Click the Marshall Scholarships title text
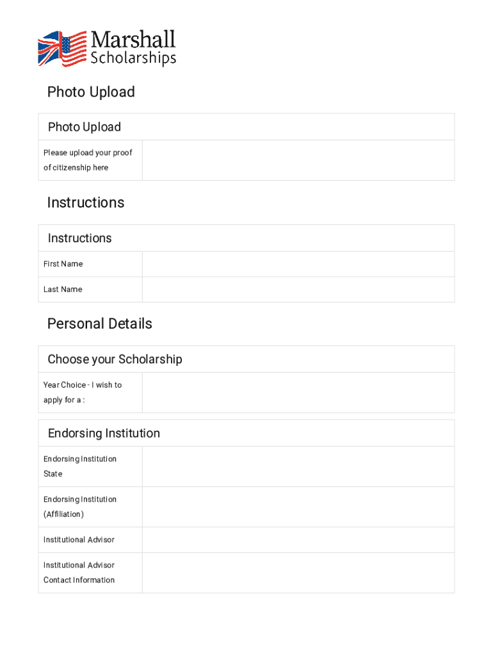 click(133, 48)
